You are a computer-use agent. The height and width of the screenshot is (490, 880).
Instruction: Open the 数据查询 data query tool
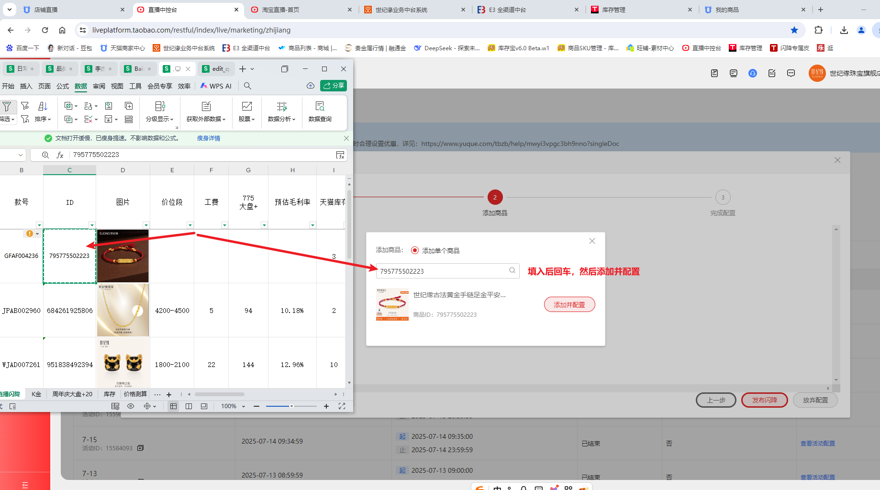(320, 111)
